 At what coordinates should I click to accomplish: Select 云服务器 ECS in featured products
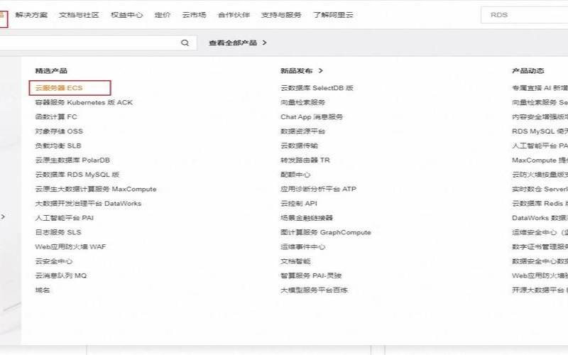pyautogui.click(x=59, y=87)
